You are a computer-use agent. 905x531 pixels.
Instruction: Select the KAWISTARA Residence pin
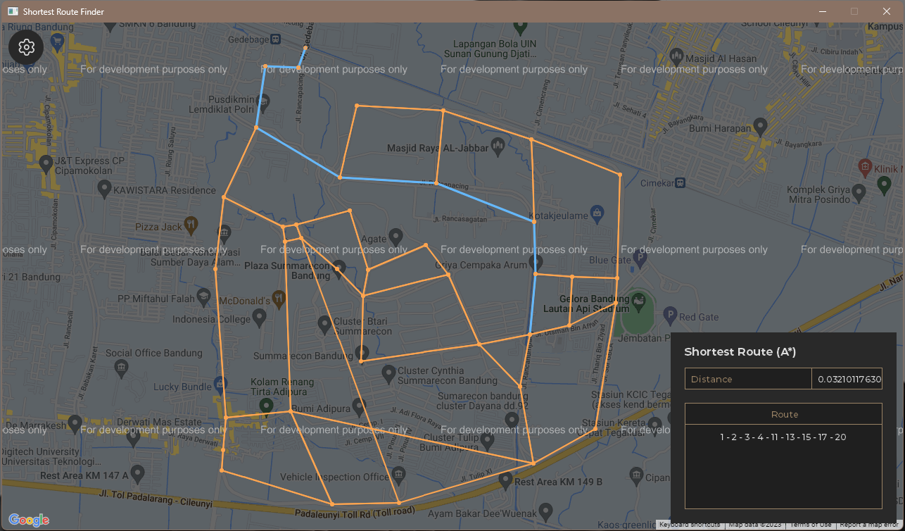click(x=104, y=188)
